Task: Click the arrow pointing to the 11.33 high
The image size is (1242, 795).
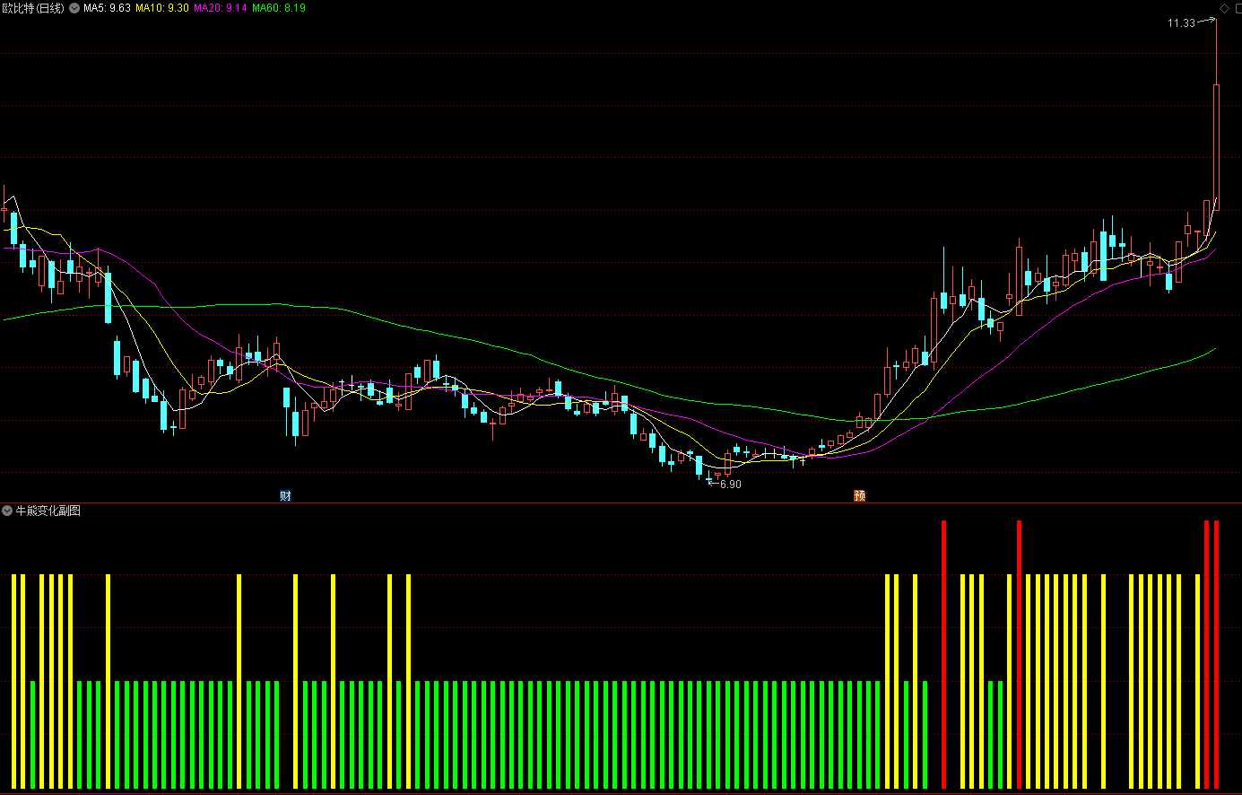Action: (x=1206, y=21)
